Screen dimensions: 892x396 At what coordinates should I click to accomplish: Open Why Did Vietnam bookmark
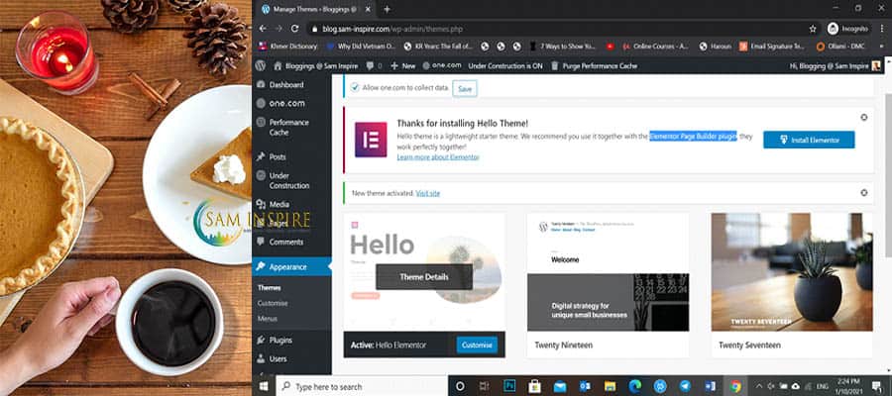[x=361, y=47]
